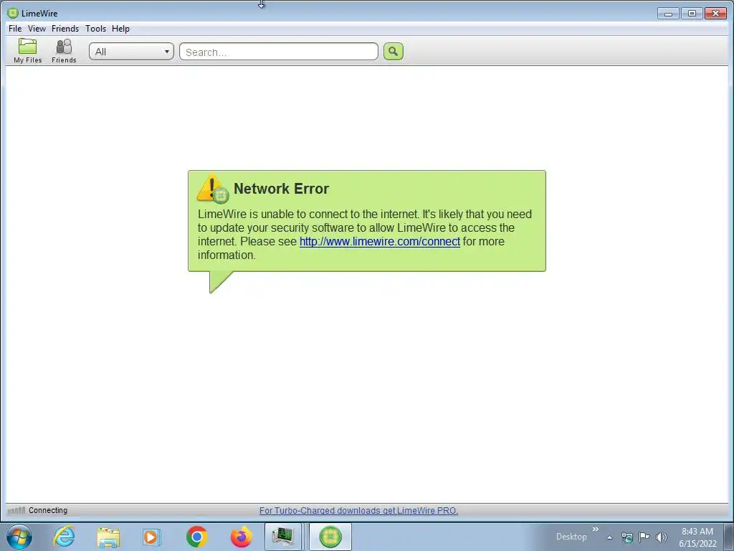Click the Desktop toolbar label

(x=571, y=537)
